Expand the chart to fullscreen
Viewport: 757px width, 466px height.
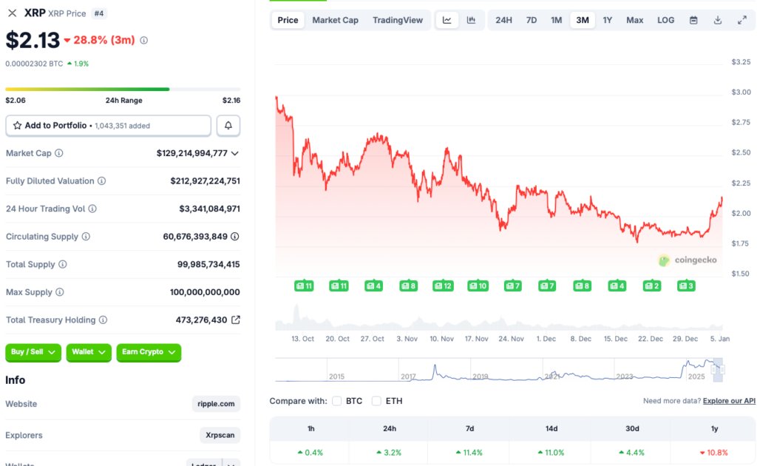point(741,20)
